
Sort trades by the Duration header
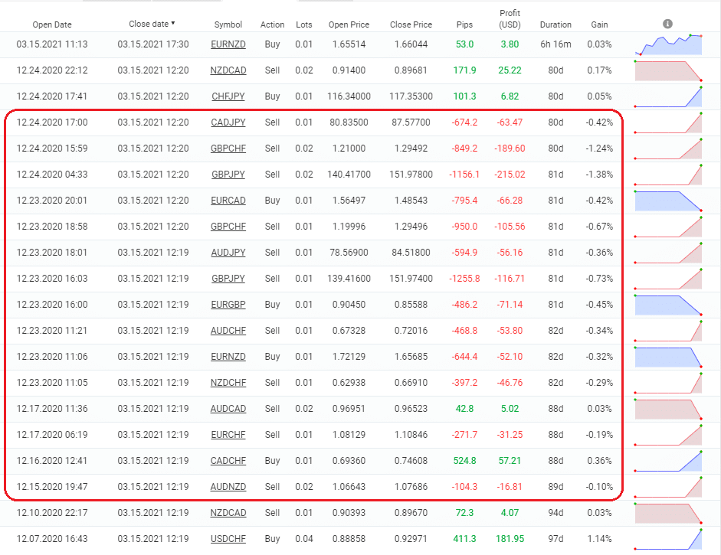point(555,24)
